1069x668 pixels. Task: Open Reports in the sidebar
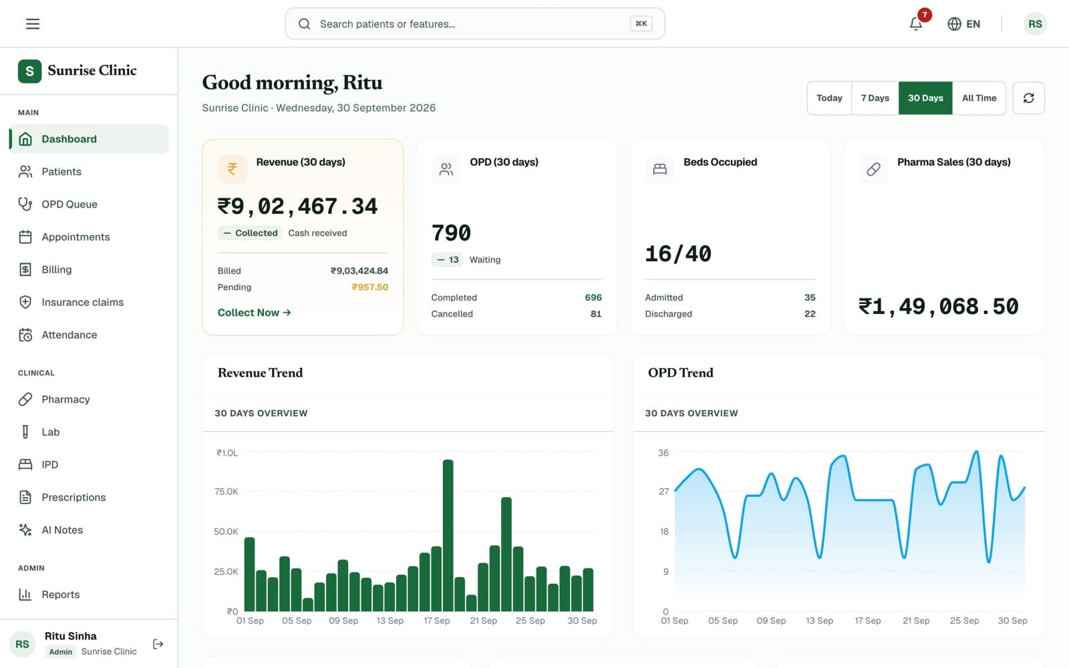coord(89,595)
